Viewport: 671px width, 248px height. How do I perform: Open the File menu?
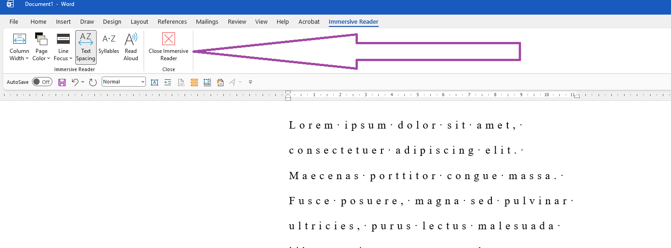pos(14,21)
